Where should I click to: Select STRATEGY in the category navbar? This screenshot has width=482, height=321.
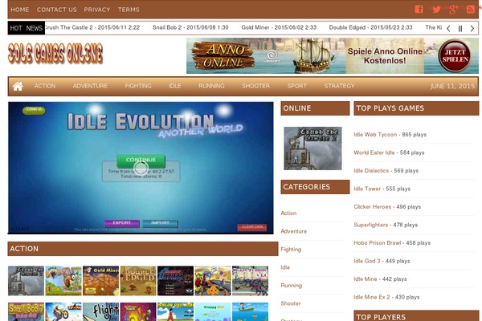click(x=339, y=86)
